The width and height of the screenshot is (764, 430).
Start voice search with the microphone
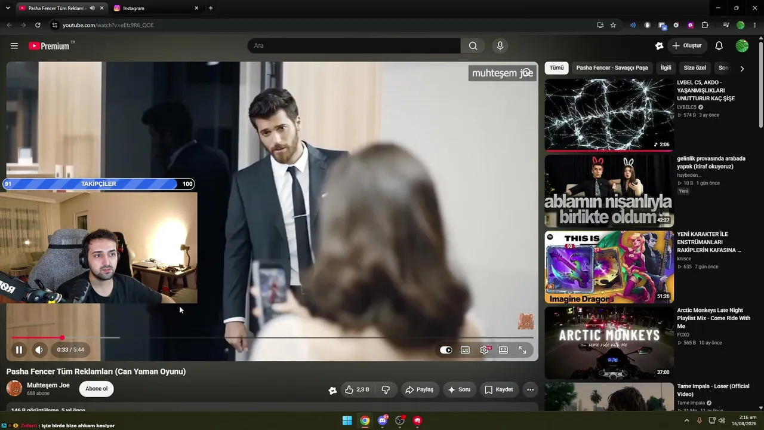500,46
